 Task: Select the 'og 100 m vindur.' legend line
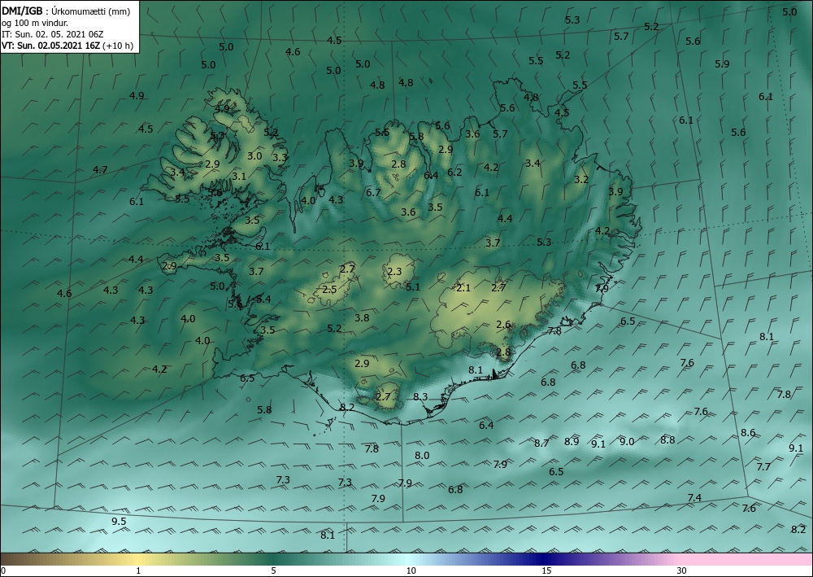click(35, 22)
